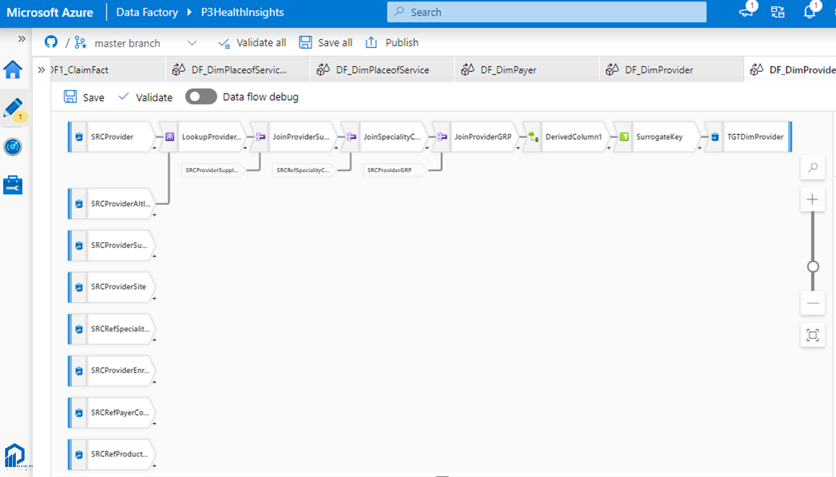Switch to DF_DimPayer tab
The image size is (836, 477).
pyautogui.click(x=527, y=70)
